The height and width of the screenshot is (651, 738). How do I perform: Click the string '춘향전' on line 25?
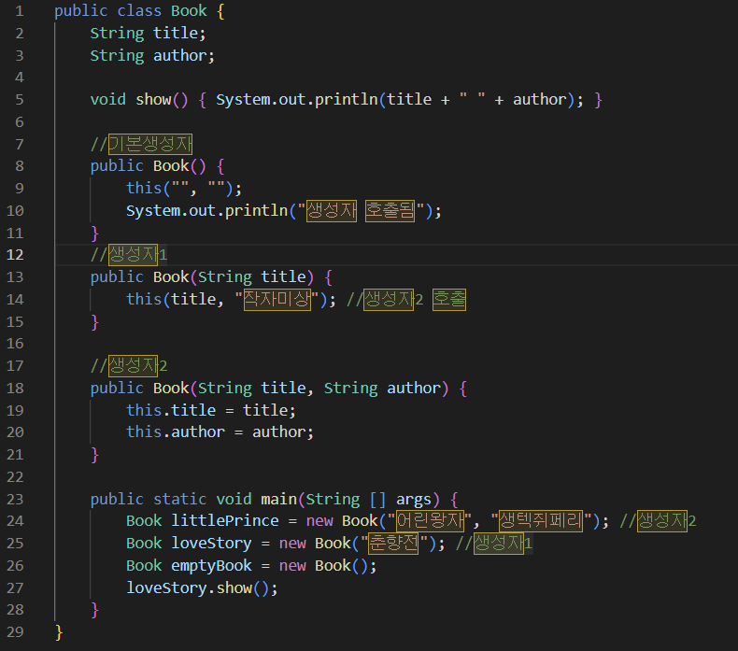tap(394, 544)
